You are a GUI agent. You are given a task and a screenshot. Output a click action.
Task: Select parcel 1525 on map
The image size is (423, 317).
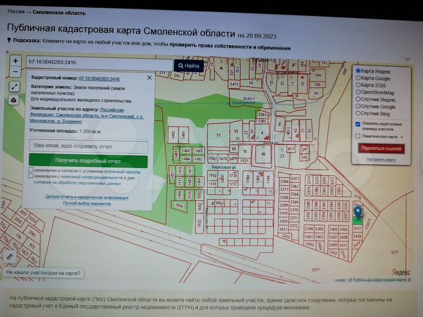coord(244,161)
